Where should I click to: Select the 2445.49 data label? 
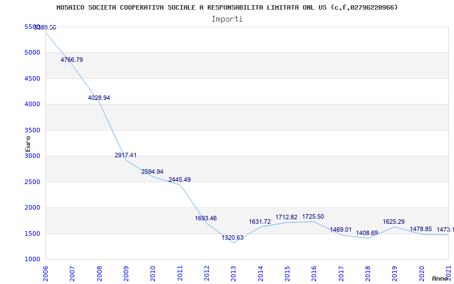(x=179, y=179)
